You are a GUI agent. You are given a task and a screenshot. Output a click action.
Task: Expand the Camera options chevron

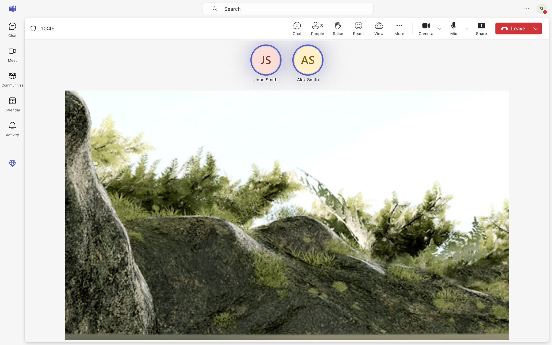point(439,28)
